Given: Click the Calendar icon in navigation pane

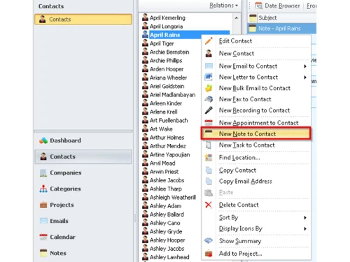Looking at the screenshot, I should pos(43,237).
